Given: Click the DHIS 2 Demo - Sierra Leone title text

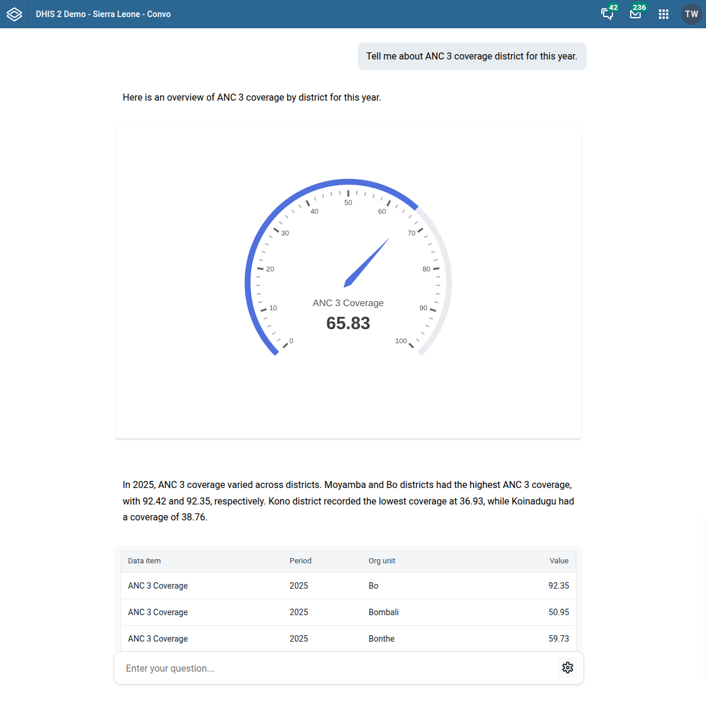Looking at the screenshot, I should pyautogui.click(x=104, y=14).
